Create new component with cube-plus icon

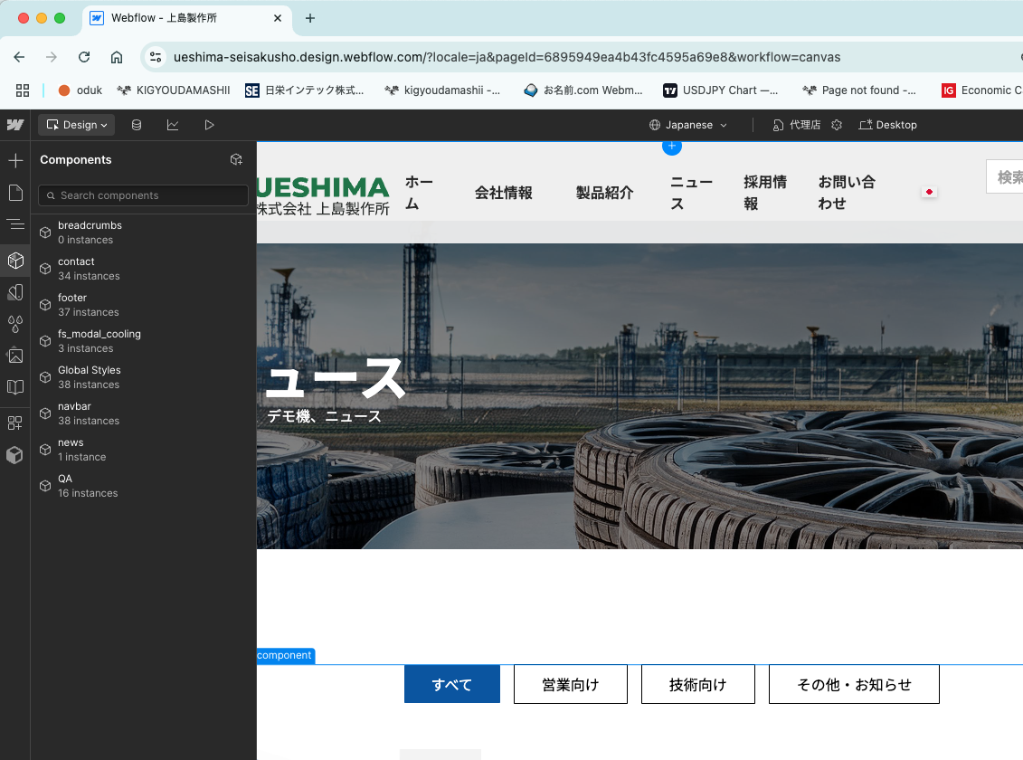[x=236, y=160]
